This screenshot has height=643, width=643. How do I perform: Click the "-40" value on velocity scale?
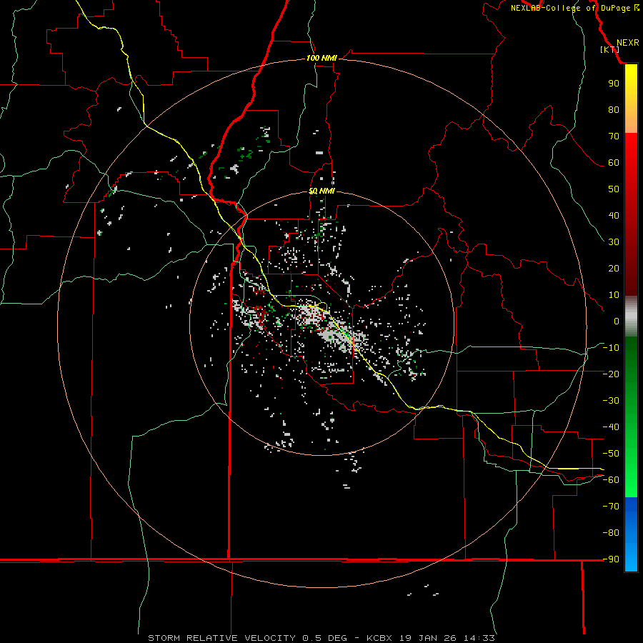611,427
